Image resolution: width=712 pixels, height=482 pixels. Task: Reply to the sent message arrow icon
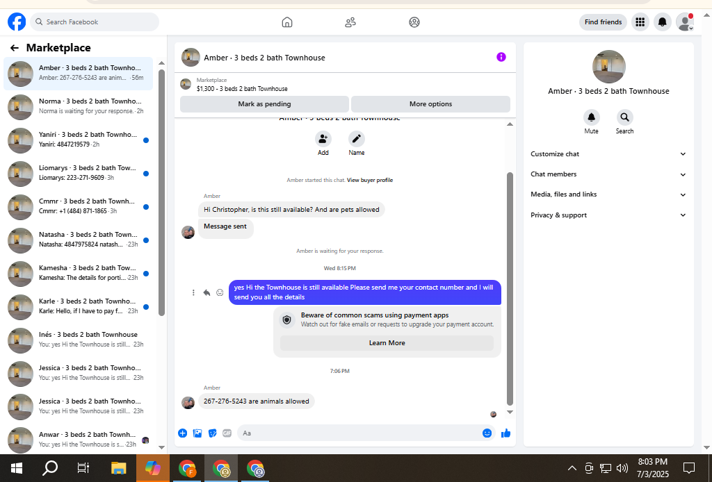coord(207,292)
